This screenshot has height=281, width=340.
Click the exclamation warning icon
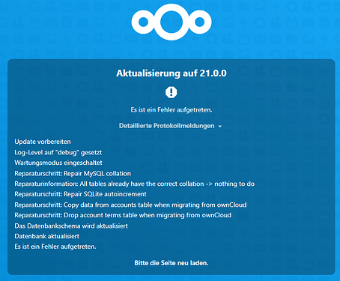click(171, 92)
